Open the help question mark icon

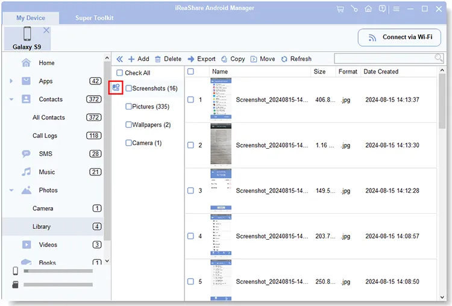coord(382,9)
